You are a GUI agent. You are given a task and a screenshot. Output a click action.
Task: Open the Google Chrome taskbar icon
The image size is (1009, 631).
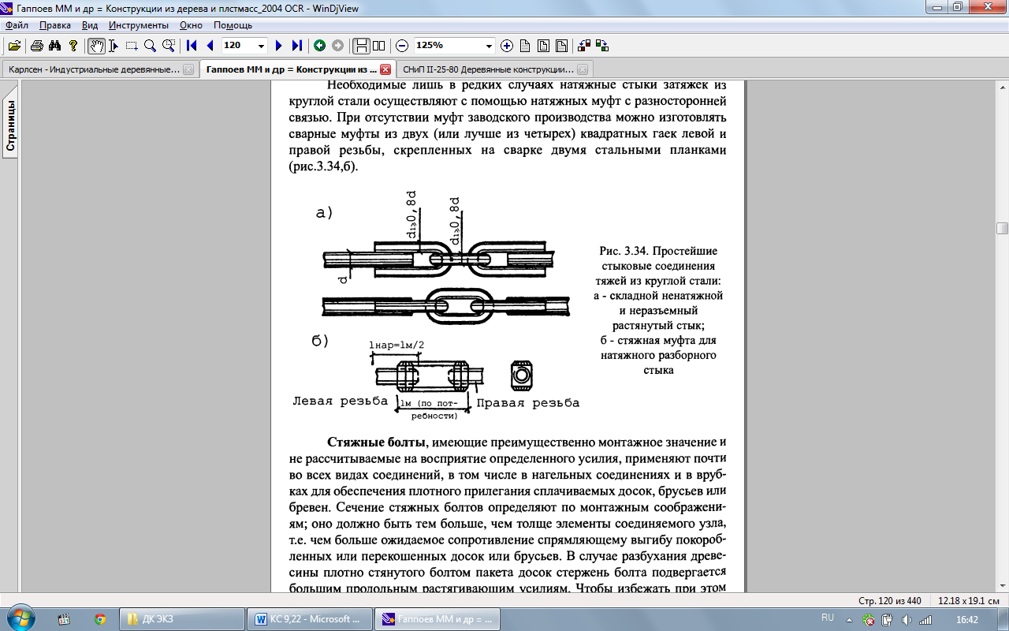pyautogui.click(x=99, y=619)
